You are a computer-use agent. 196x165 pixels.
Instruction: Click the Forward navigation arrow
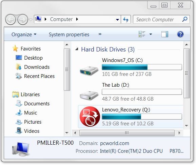point(23,20)
